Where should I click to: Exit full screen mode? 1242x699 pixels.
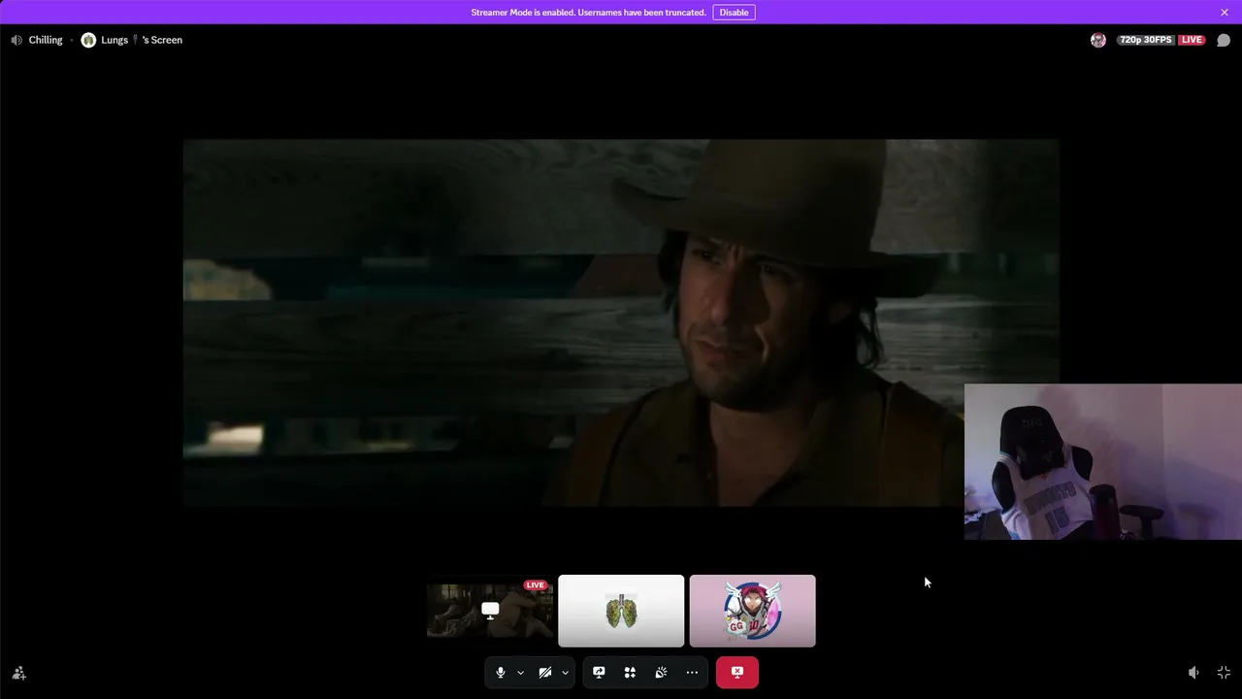click(x=1224, y=673)
